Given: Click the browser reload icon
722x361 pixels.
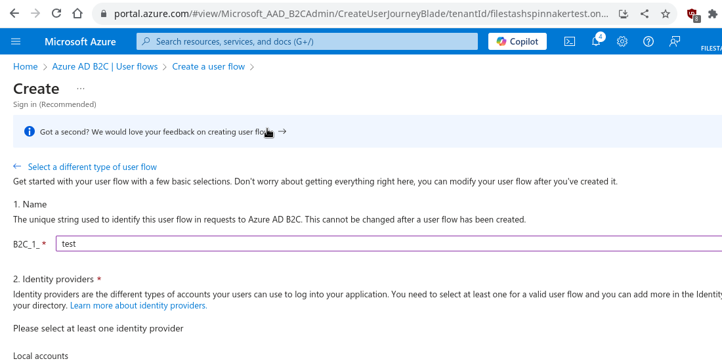Looking at the screenshot, I should tap(56, 13).
